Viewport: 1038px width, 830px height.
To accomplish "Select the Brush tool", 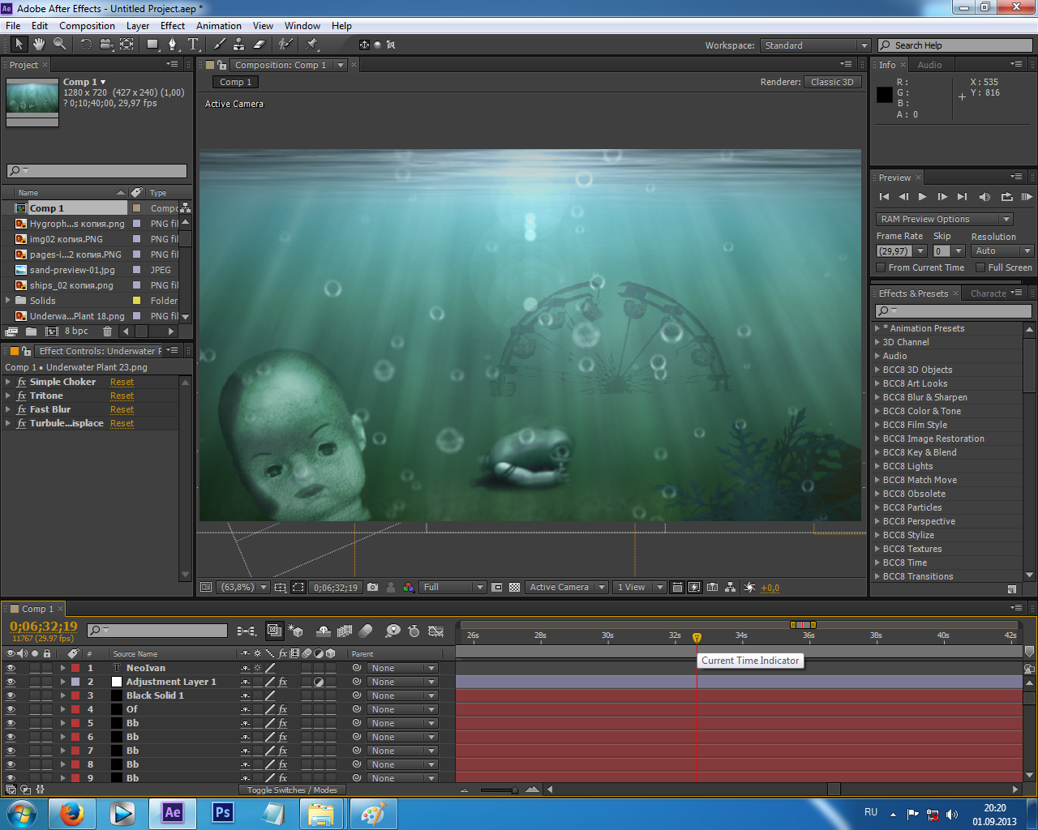I will (219, 44).
